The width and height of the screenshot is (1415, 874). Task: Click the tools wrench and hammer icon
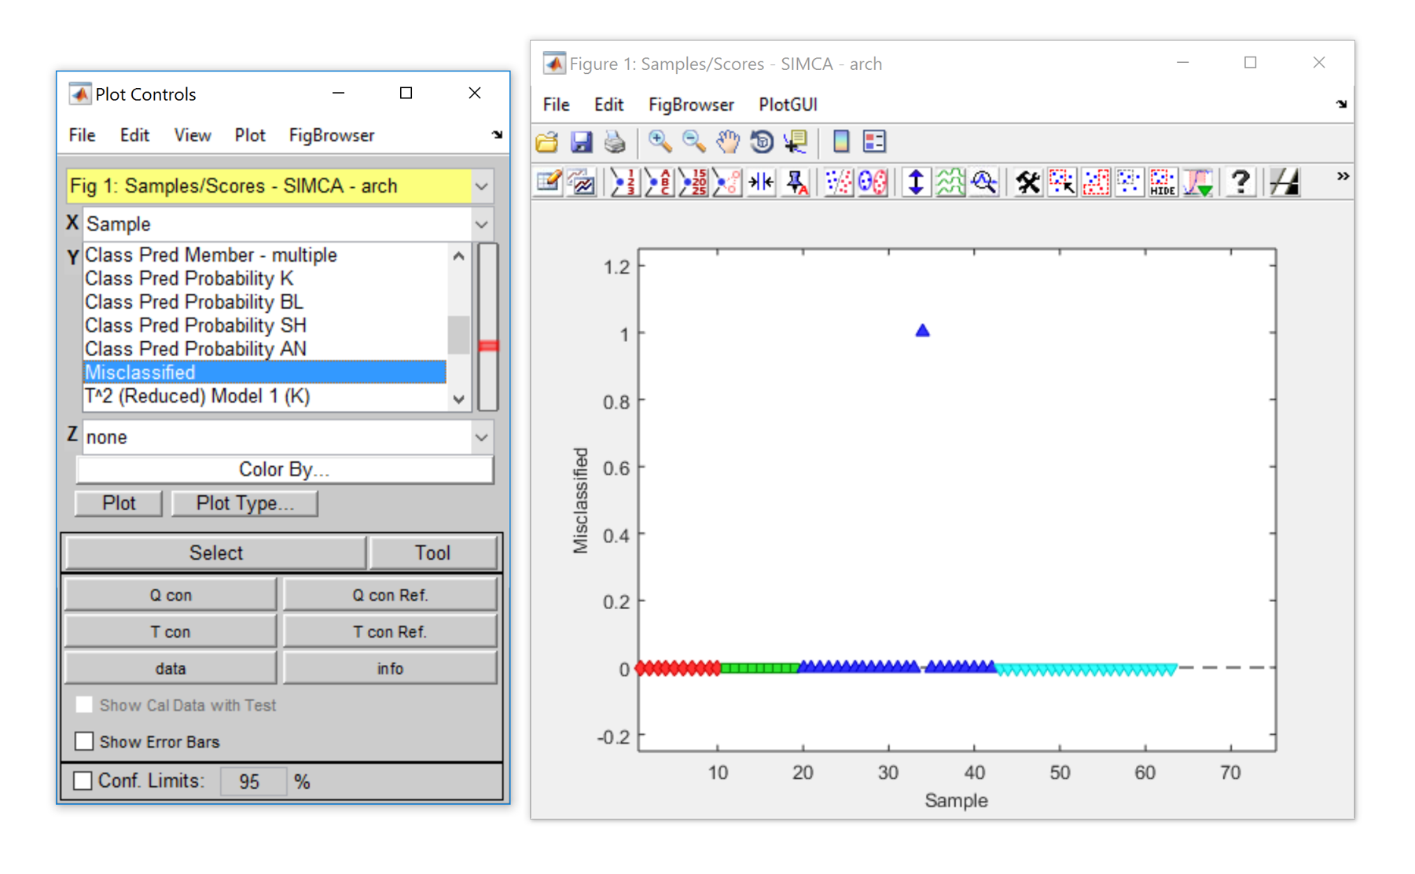click(1027, 182)
